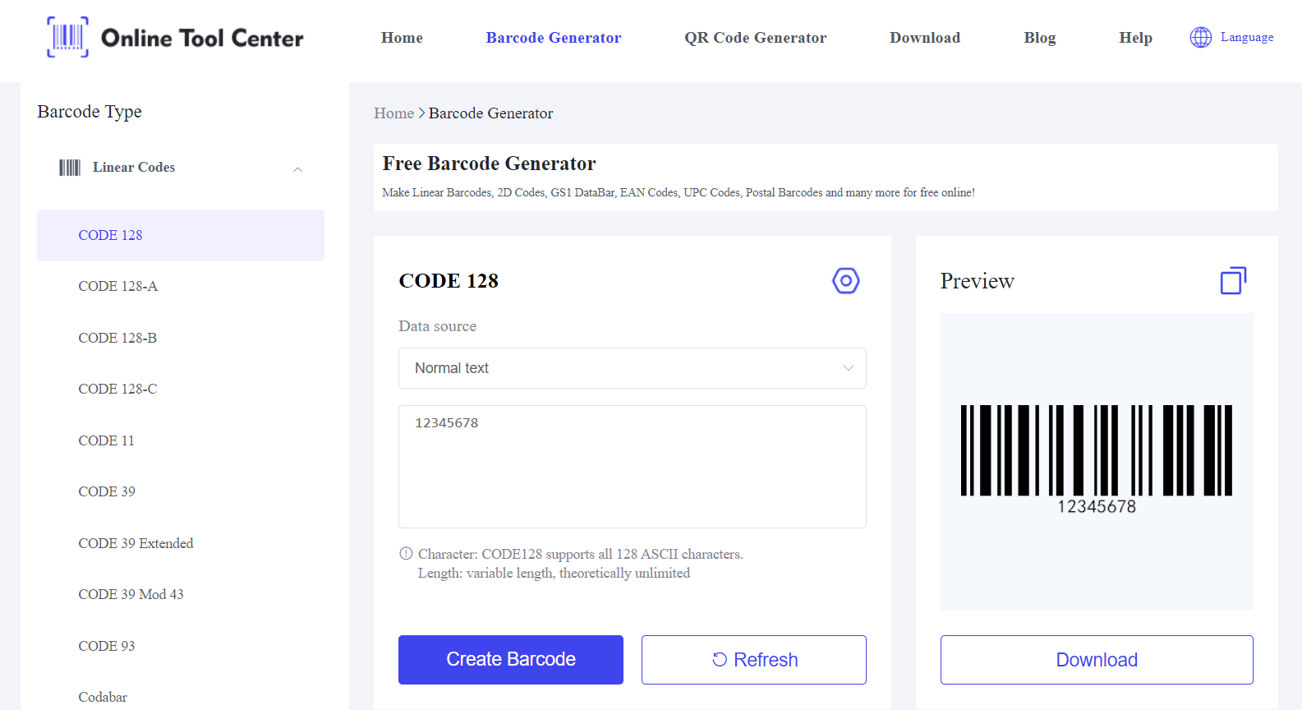Download the barcode preview image
Viewport: 1302px width, 710px height.
click(x=1097, y=660)
